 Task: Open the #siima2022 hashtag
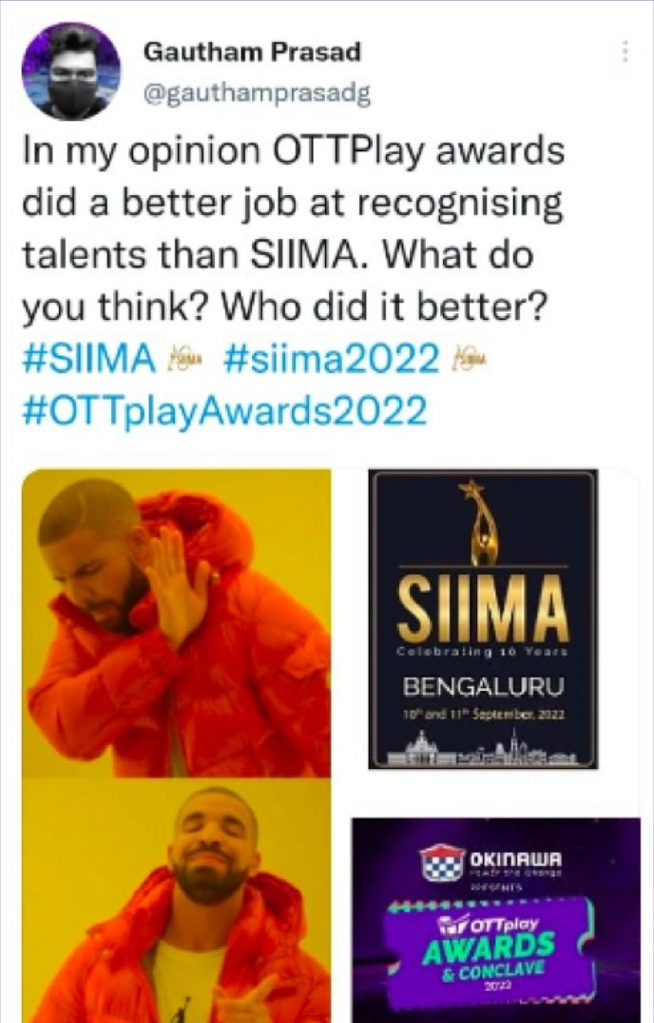(332, 359)
